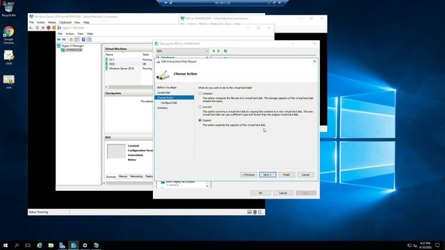Go to Configure Disk wizard step

tap(168, 103)
